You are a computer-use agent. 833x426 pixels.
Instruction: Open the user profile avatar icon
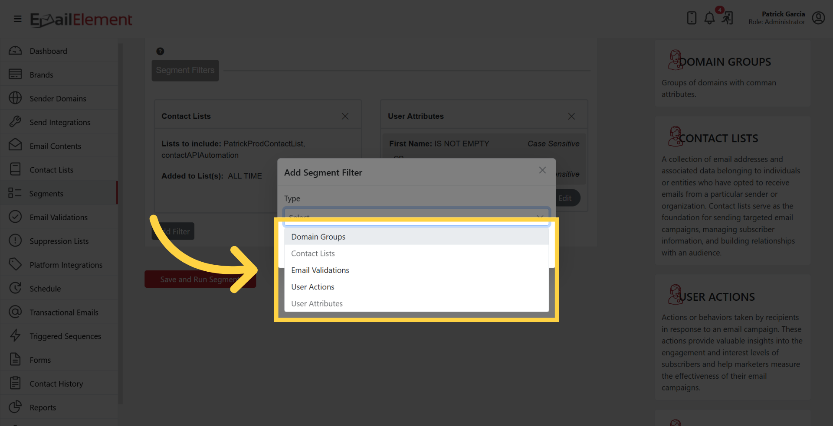818,18
